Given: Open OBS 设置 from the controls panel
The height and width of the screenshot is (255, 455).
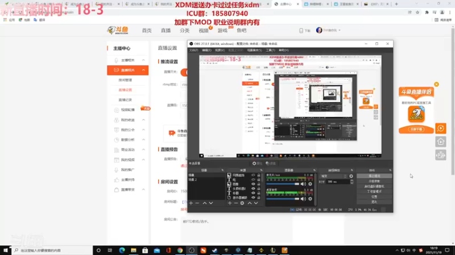Looking at the screenshot, I should coord(374,197).
